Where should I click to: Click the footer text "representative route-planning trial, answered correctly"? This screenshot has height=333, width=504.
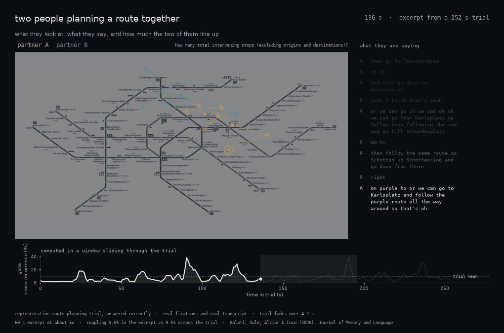pos(83,314)
